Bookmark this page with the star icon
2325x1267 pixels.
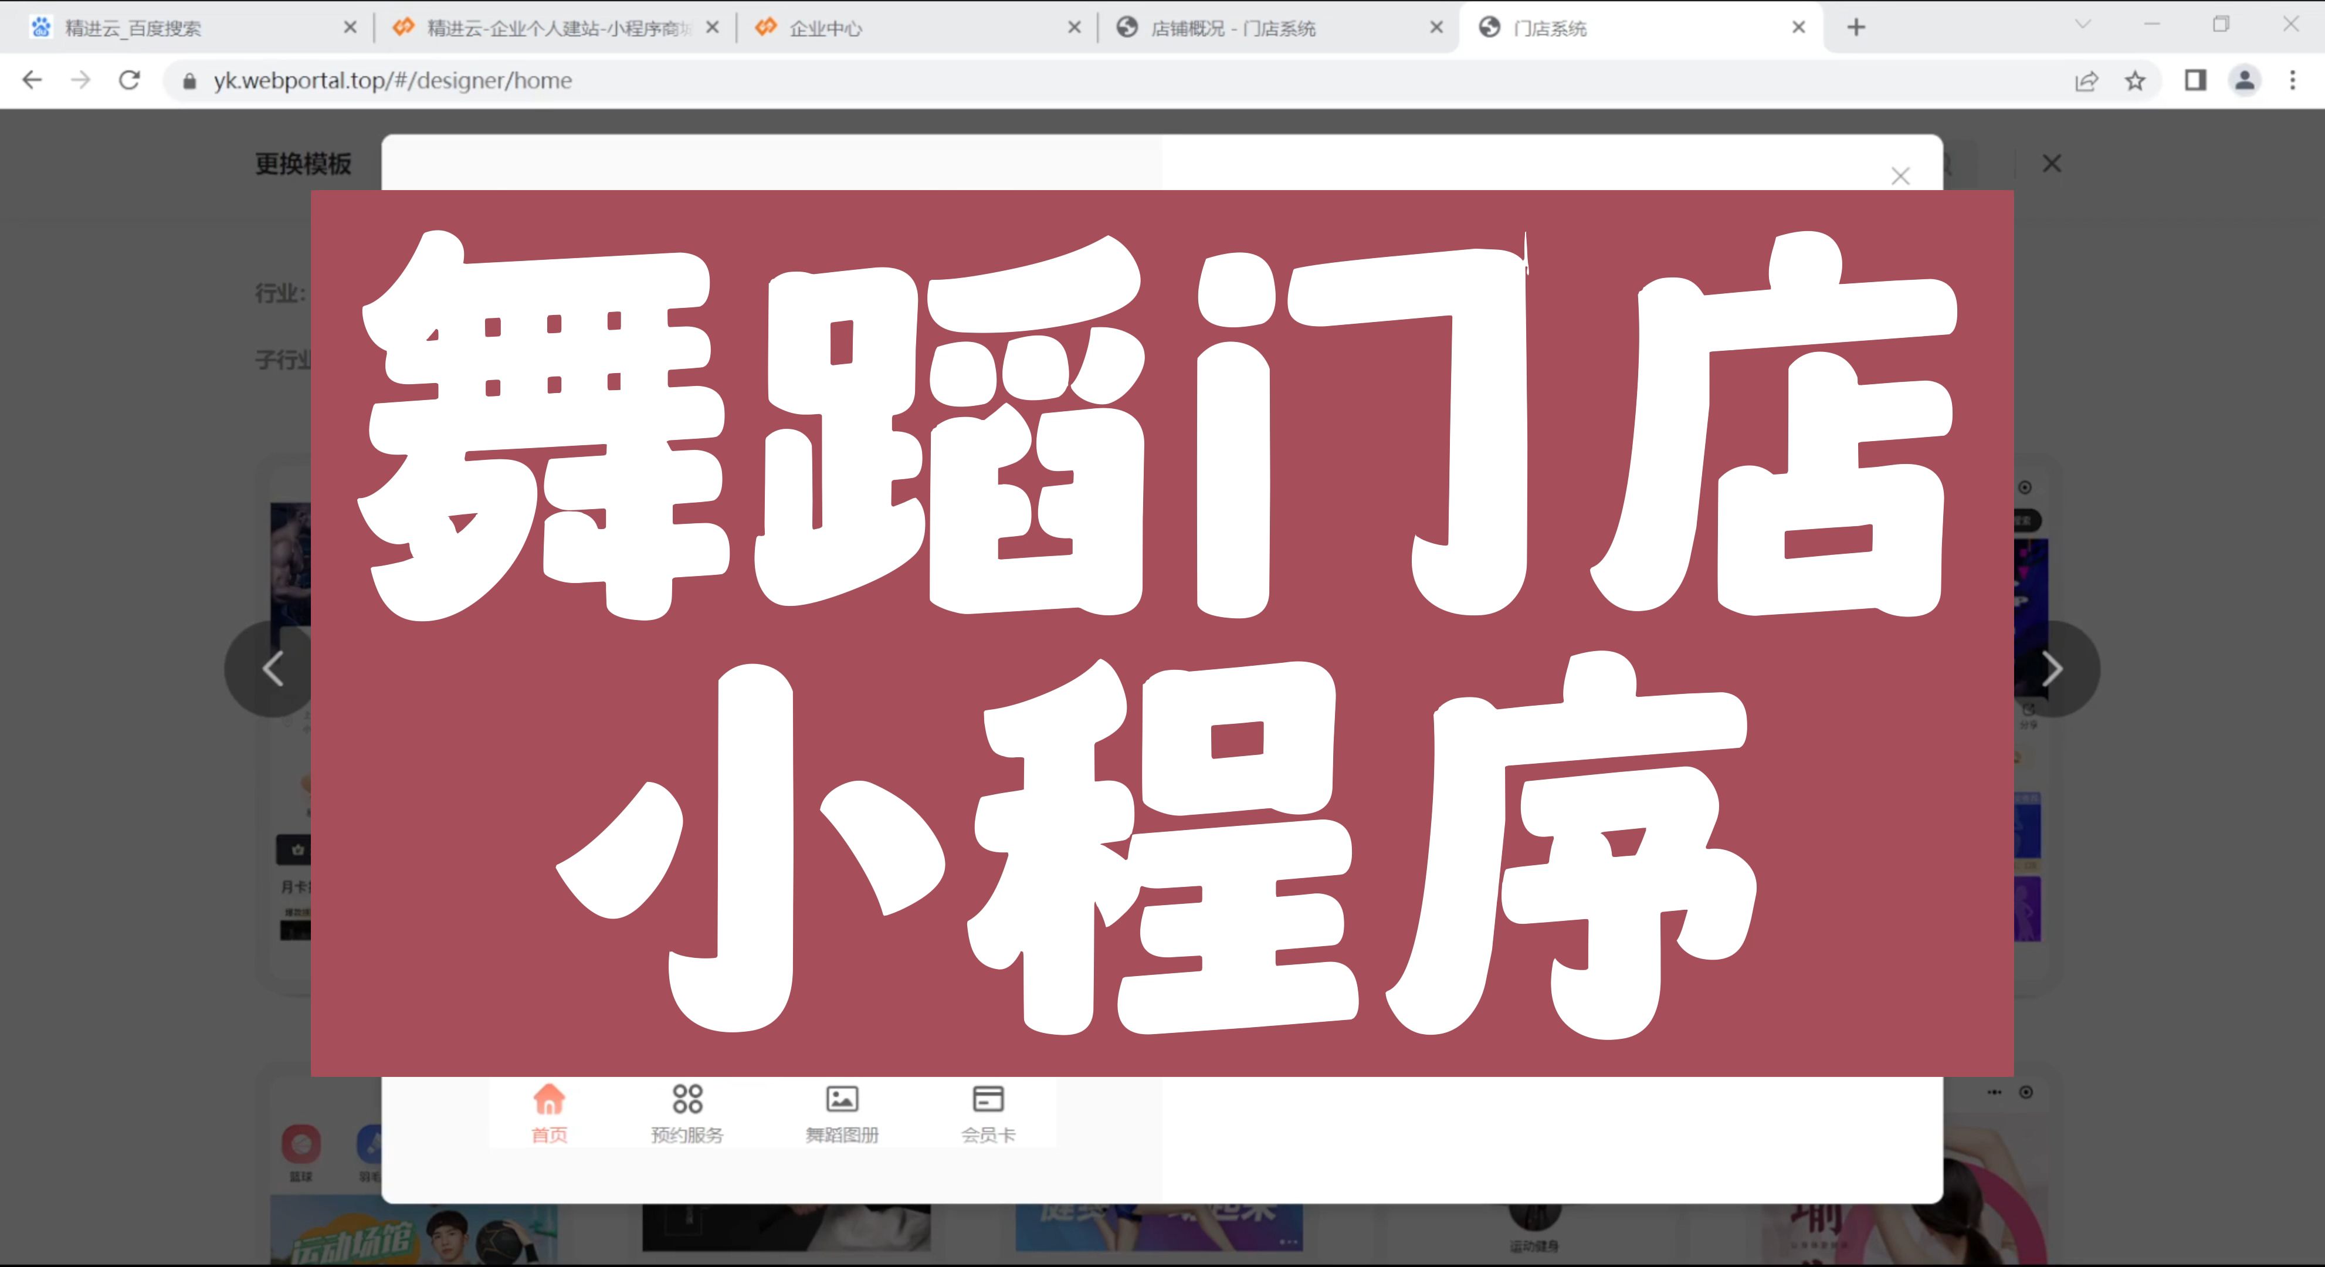(2134, 80)
